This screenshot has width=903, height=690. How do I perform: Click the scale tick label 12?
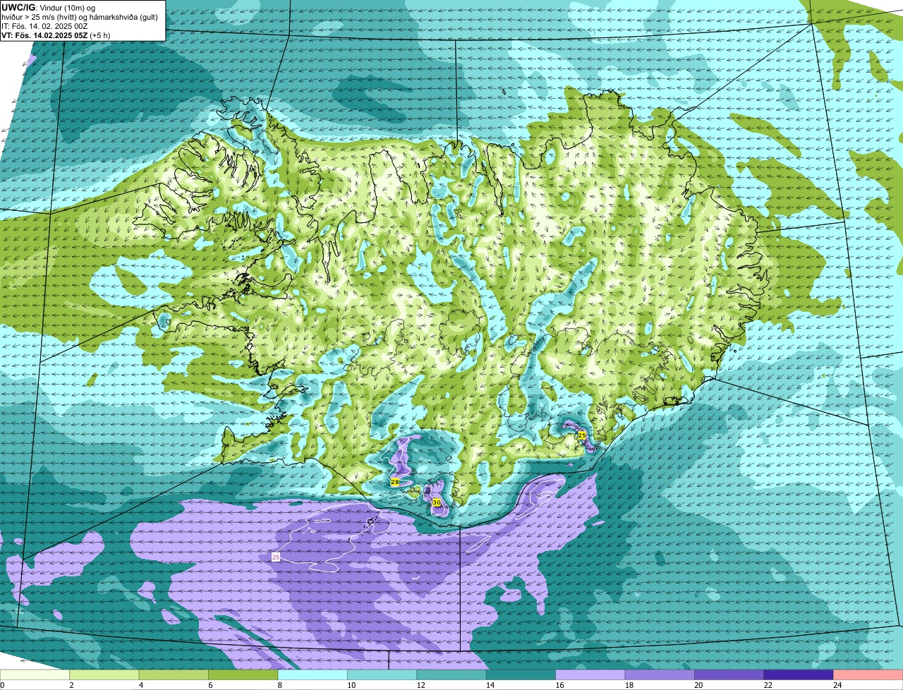420,685
